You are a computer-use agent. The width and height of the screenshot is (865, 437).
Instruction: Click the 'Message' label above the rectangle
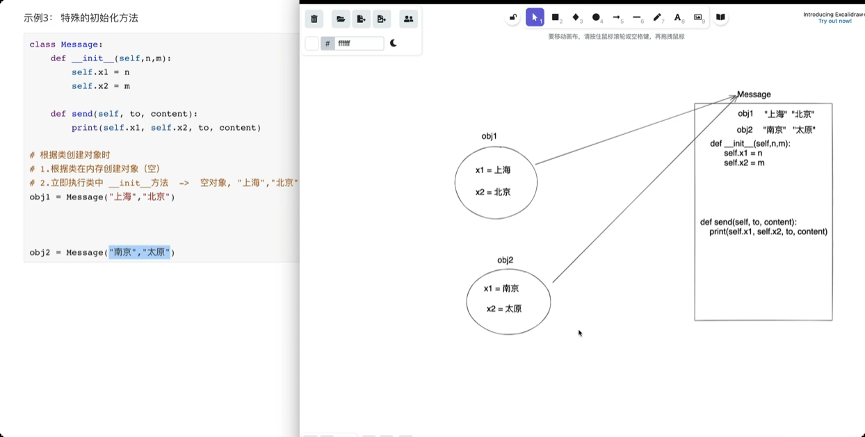point(754,94)
